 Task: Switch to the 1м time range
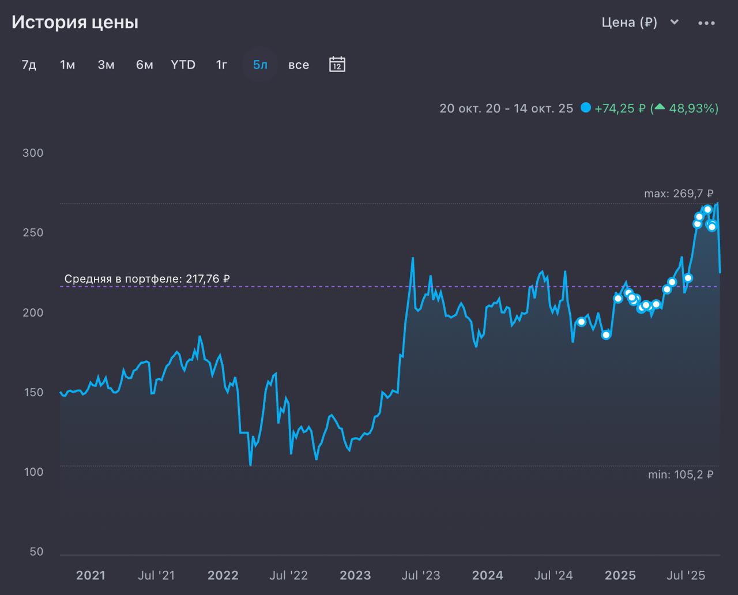[x=67, y=65]
